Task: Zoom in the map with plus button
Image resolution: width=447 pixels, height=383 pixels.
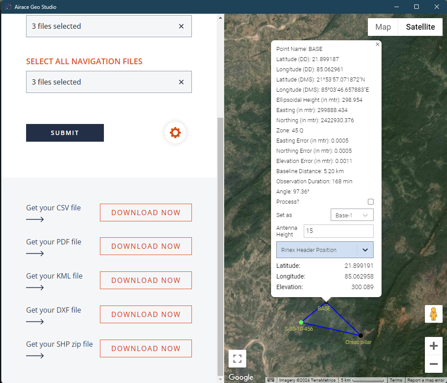Action: (433, 346)
